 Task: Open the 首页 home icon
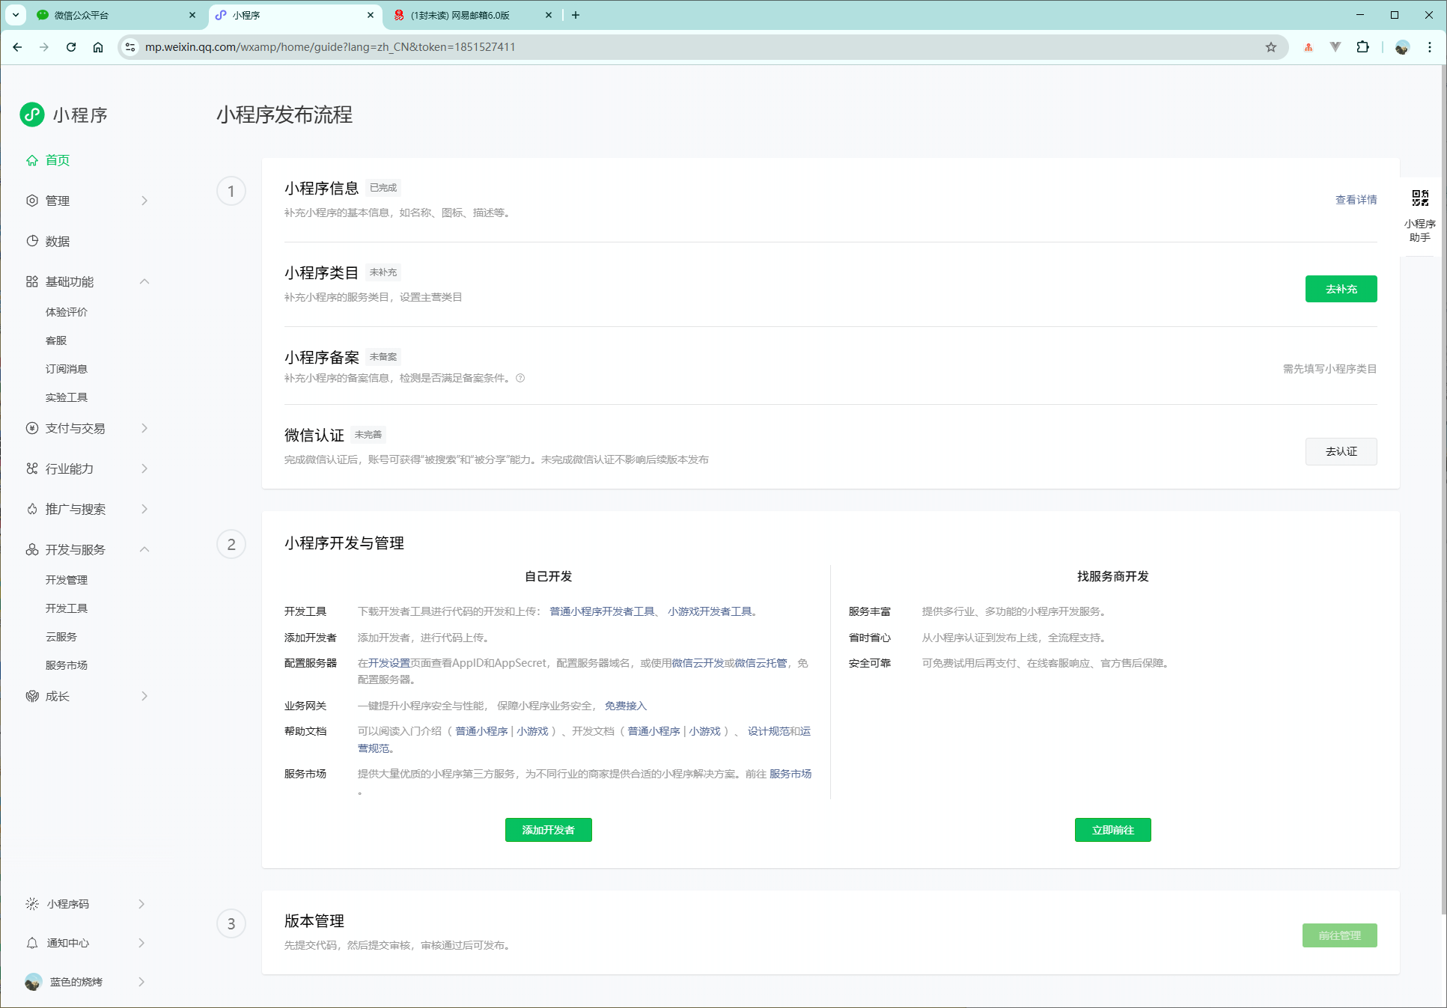tap(32, 160)
